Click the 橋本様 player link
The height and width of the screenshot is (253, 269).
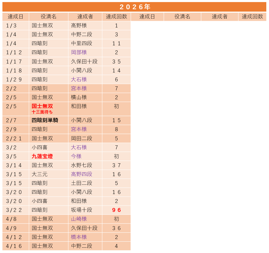[79, 237]
